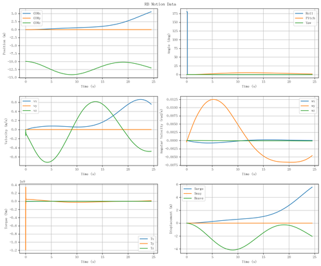Viewport: 321px width, 266px height.
Task: Pick the vx legend entry
Action: 30,101
